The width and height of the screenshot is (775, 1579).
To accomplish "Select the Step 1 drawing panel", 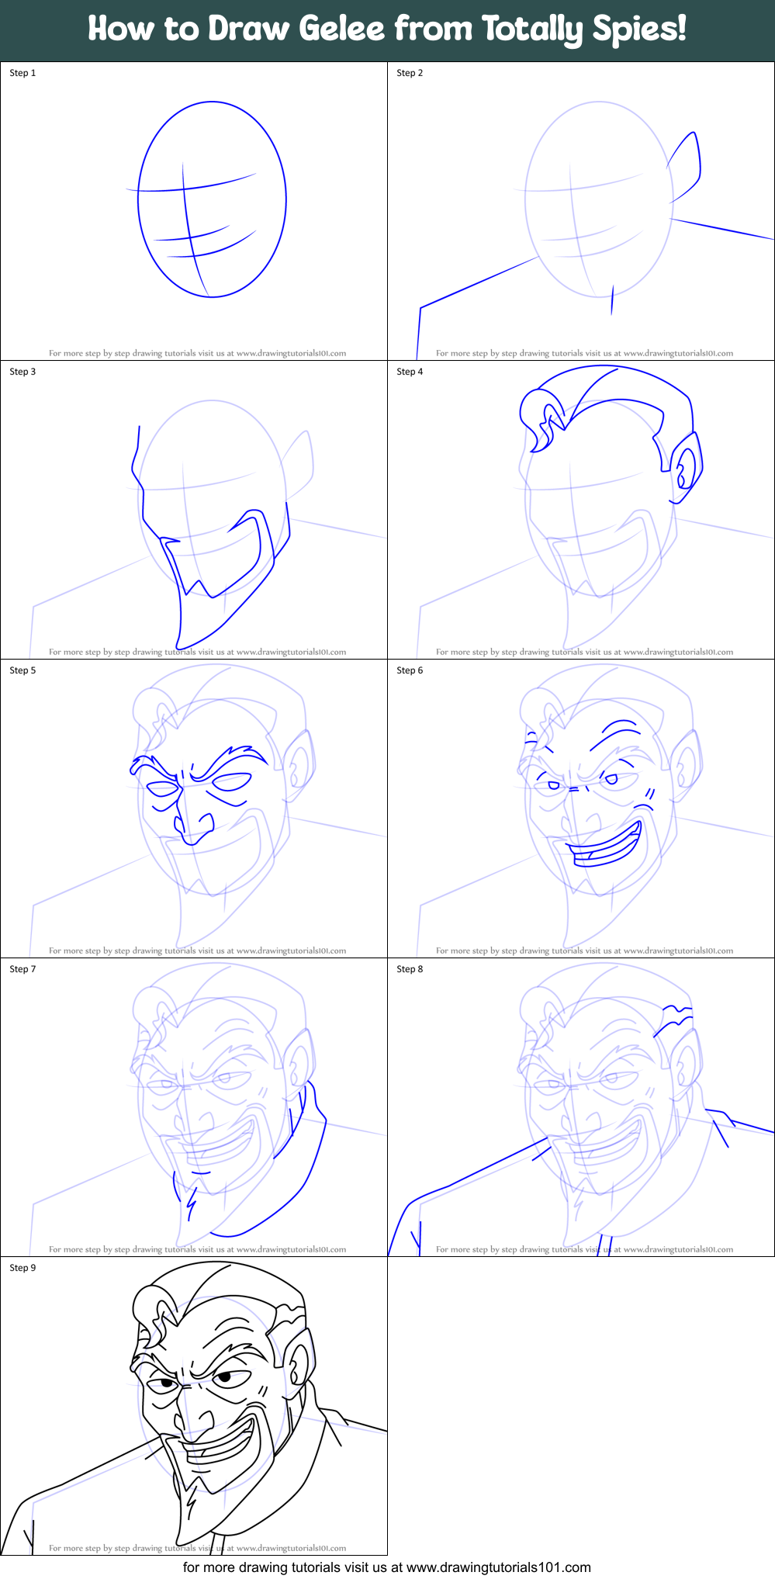I will click(x=194, y=211).
